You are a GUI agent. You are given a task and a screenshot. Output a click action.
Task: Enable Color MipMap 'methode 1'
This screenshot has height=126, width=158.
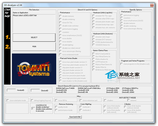81,107
